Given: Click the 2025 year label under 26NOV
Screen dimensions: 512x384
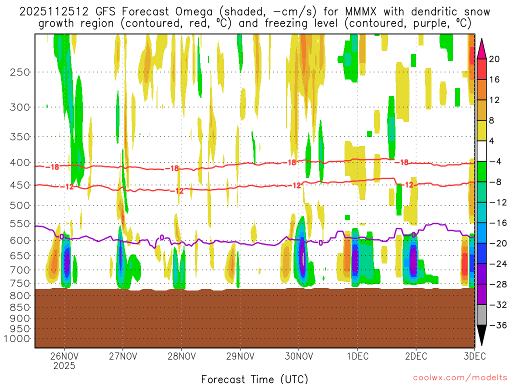Looking at the screenshot, I should tap(64, 365).
